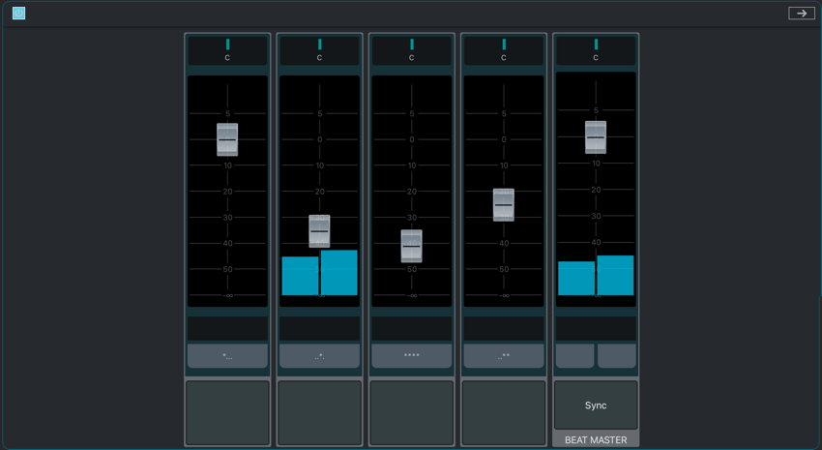Click the left small button on the Beat Master strip
This screenshot has height=450, width=822.
tap(574, 356)
